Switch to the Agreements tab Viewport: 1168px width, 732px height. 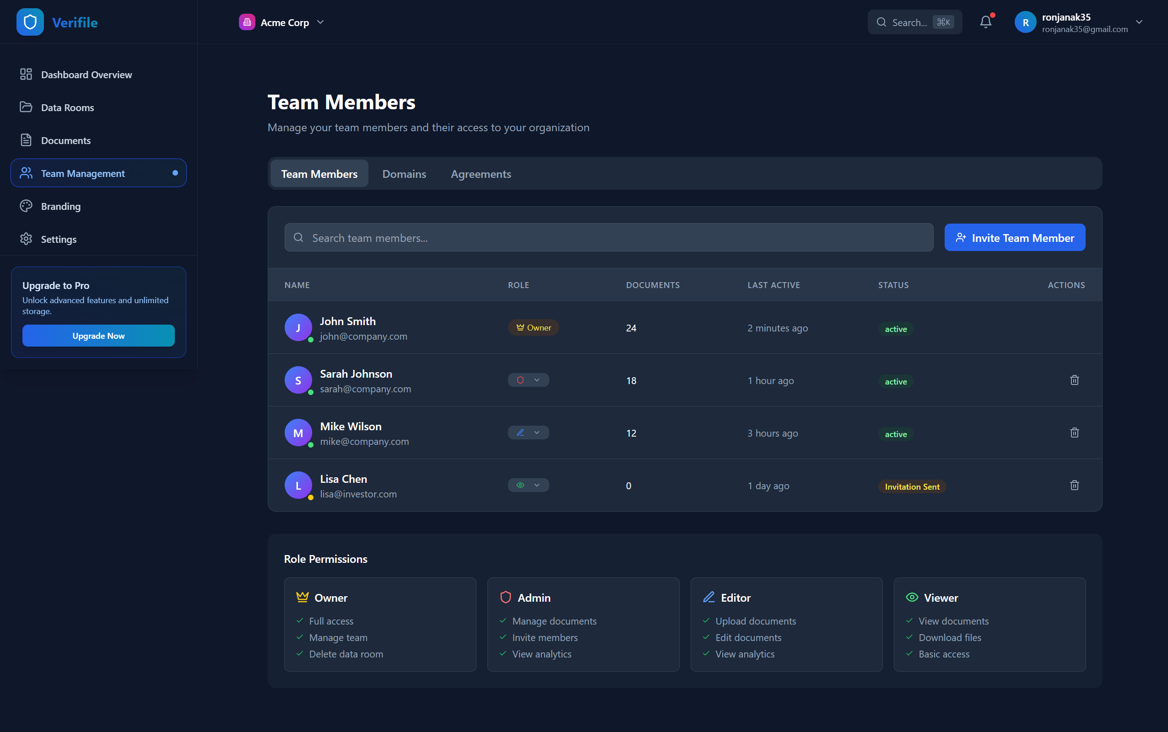[x=480, y=174]
